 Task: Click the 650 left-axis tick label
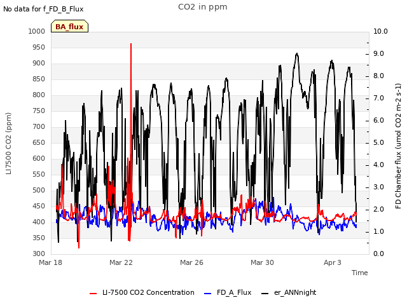coord(39,142)
